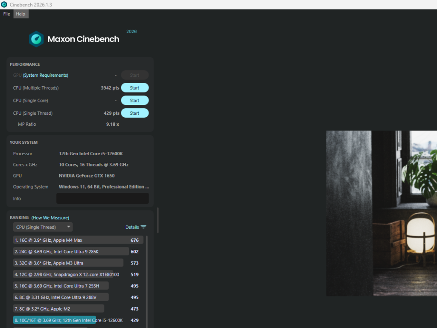
Task: Select Snapdragon X 12-core X1E80100 entry
Action: (78, 274)
